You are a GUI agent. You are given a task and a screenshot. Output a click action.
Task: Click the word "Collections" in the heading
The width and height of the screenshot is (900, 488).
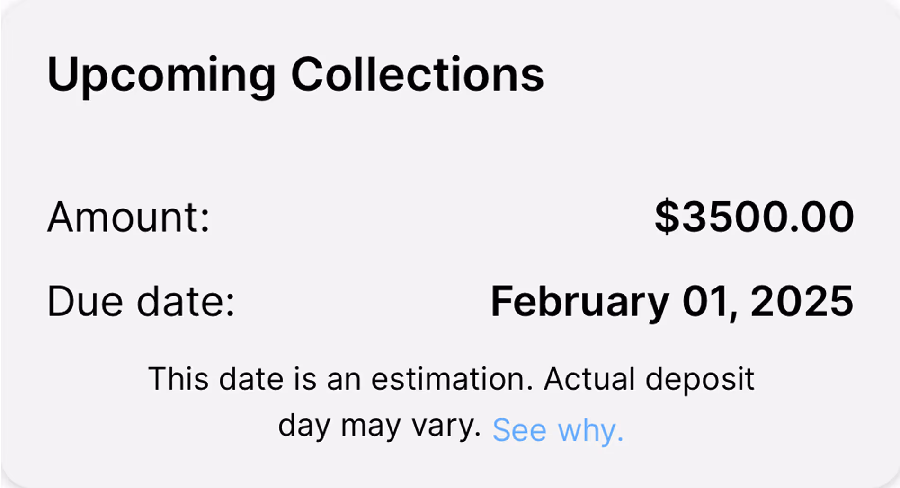click(417, 75)
